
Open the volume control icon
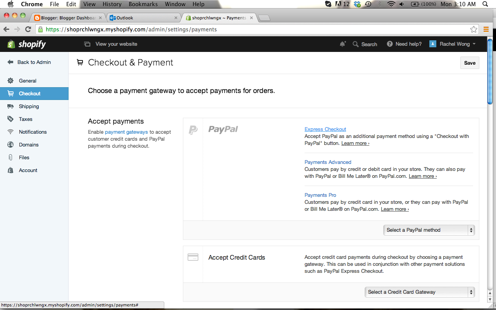(402, 4)
